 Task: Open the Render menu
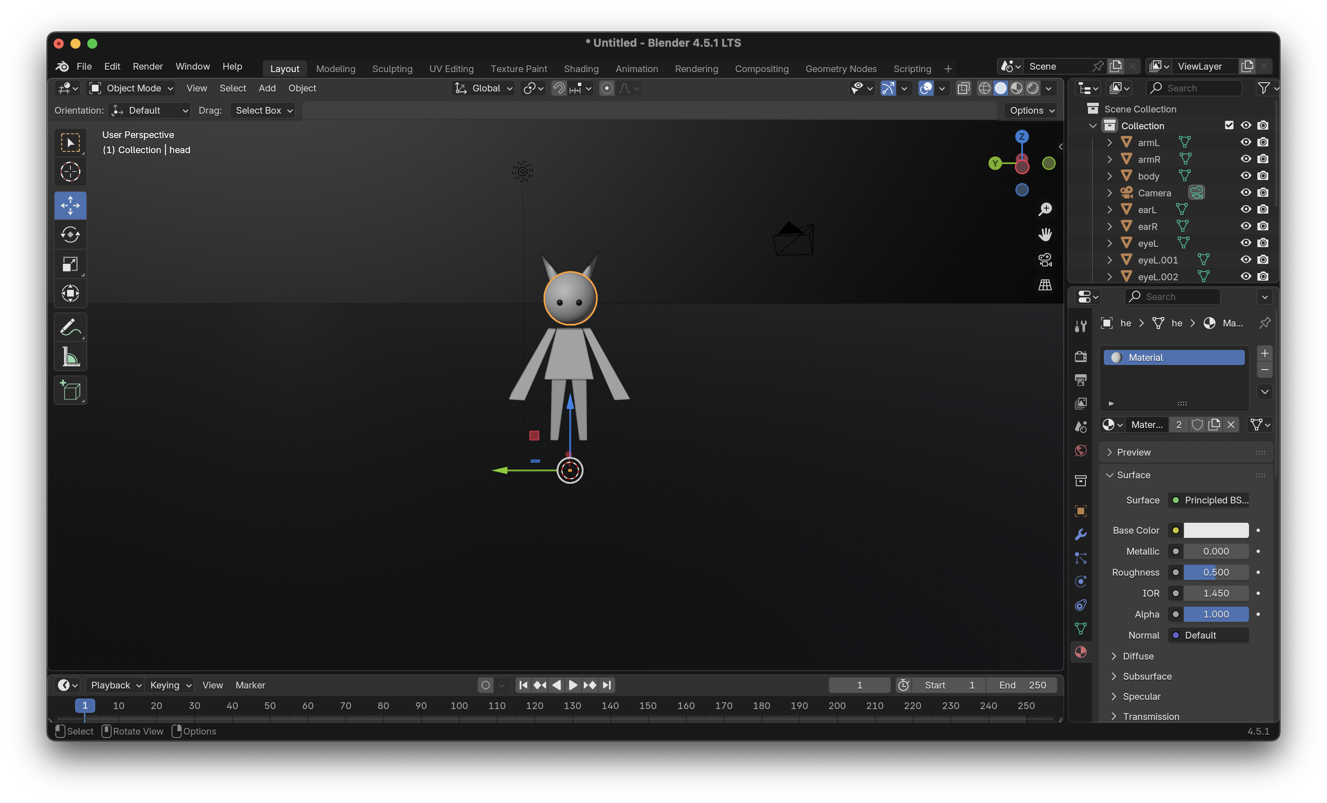(x=148, y=66)
